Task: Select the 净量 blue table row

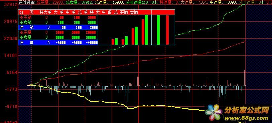Action: click(x=58, y=43)
